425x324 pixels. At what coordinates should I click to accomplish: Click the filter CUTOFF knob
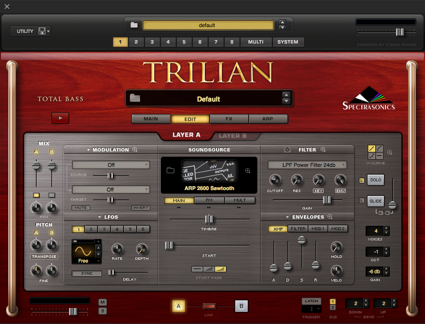[x=275, y=180]
